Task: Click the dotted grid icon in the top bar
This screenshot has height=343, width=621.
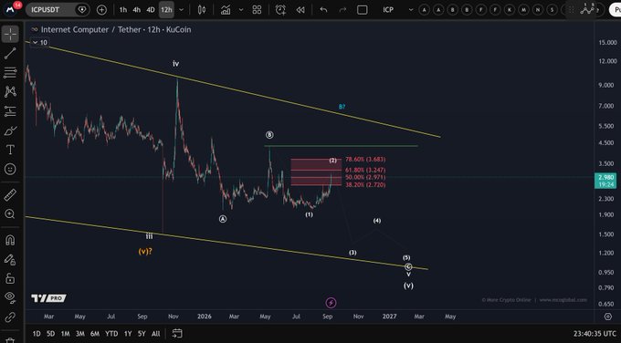Action: pyautogui.click(x=571, y=10)
